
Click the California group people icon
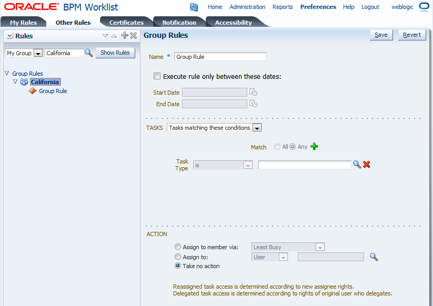pos(24,81)
